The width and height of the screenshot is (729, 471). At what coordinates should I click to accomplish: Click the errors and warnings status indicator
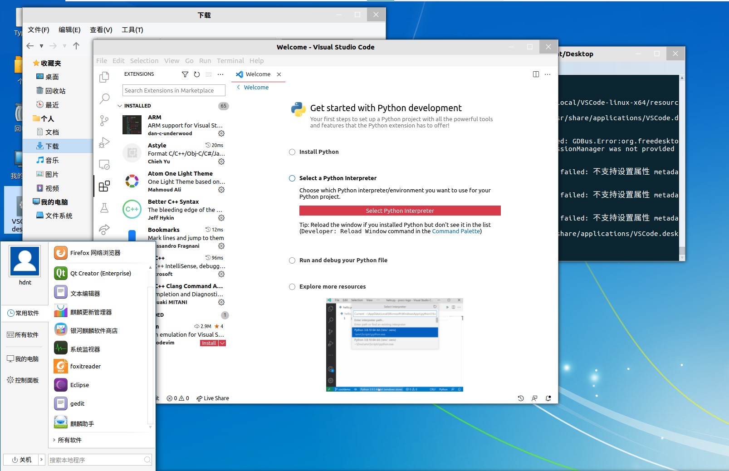178,398
